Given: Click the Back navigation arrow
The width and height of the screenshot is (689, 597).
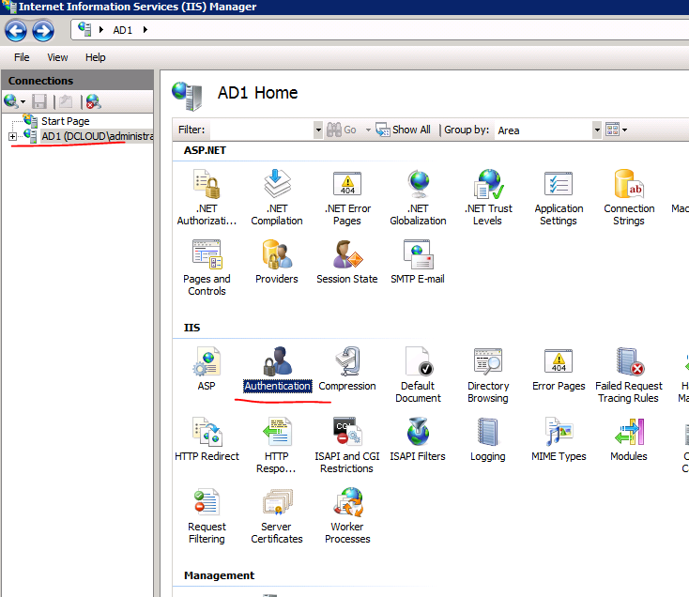Looking at the screenshot, I should (x=16, y=31).
